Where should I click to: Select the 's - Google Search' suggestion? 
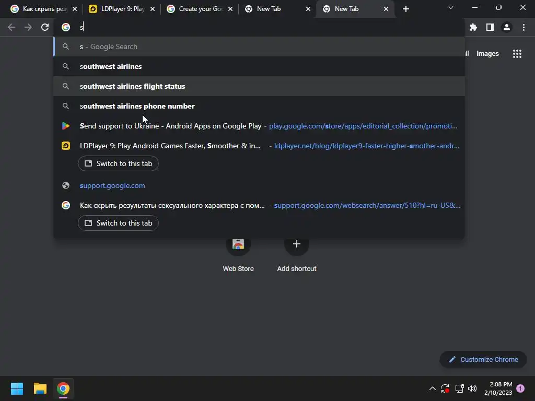tap(259, 46)
